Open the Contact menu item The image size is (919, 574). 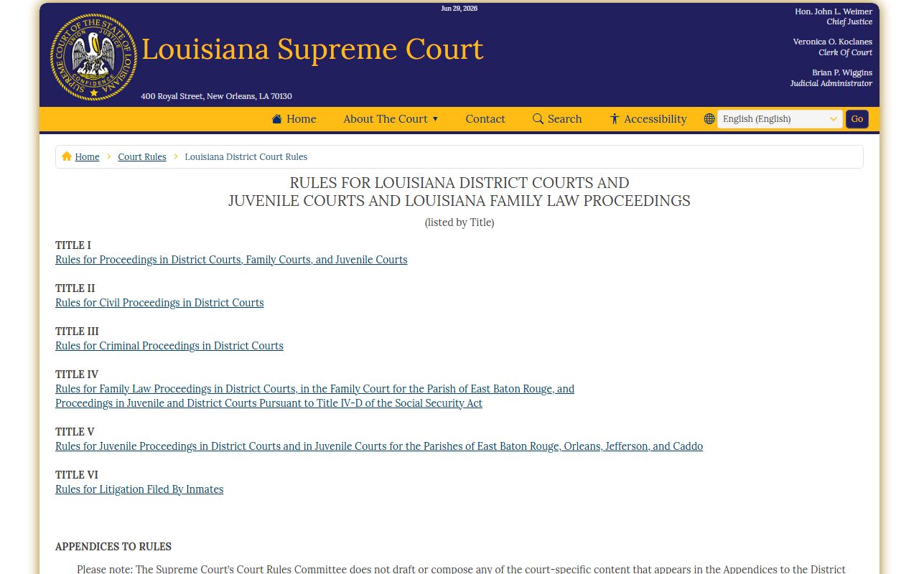point(485,119)
